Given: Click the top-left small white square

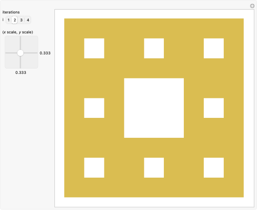Looking at the screenshot, I should point(94,48).
